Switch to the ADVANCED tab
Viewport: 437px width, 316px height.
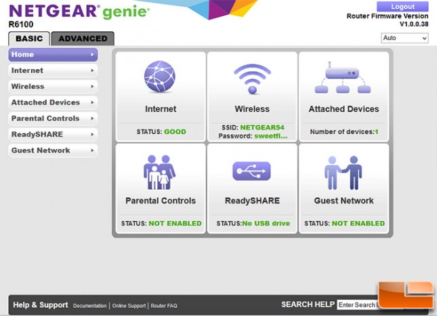(83, 39)
